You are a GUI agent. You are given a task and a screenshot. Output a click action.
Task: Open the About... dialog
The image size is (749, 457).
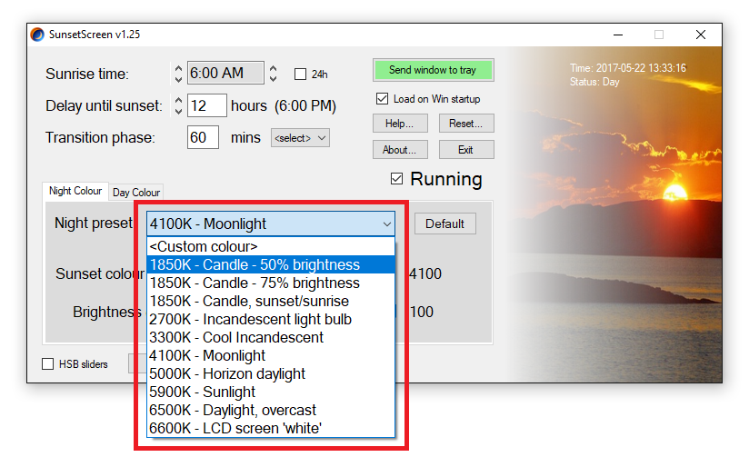coord(400,150)
